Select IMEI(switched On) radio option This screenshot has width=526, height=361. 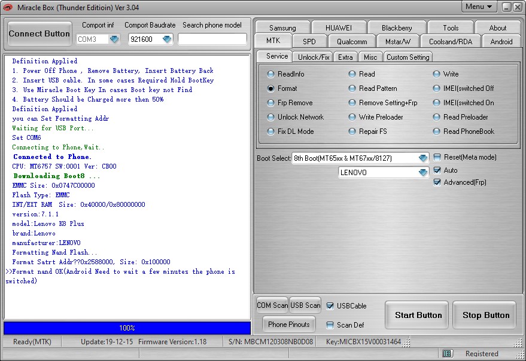(x=464, y=103)
